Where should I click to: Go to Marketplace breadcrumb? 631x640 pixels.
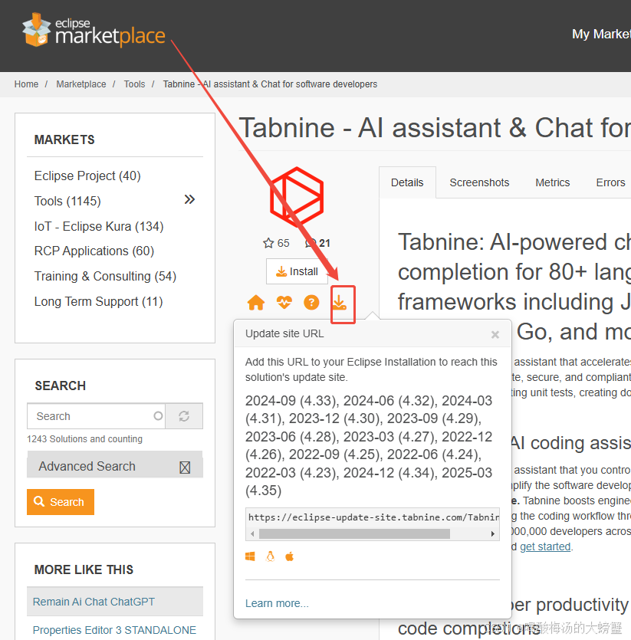pyautogui.click(x=81, y=84)
